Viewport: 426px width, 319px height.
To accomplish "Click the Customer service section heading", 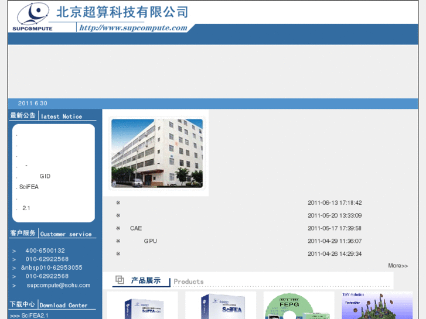I will (x=66, y=234).
